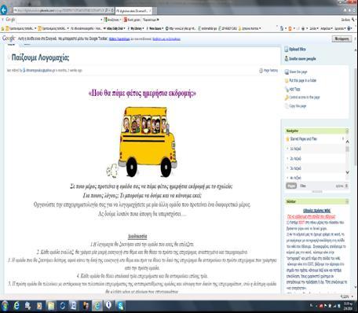
Task: Expand the first Navigator folder '1ο'
Action: [288, 149]
